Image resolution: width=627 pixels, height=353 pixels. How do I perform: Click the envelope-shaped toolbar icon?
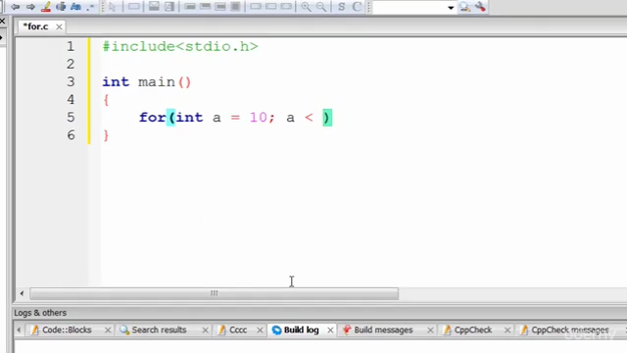click(x=154, y=7)
